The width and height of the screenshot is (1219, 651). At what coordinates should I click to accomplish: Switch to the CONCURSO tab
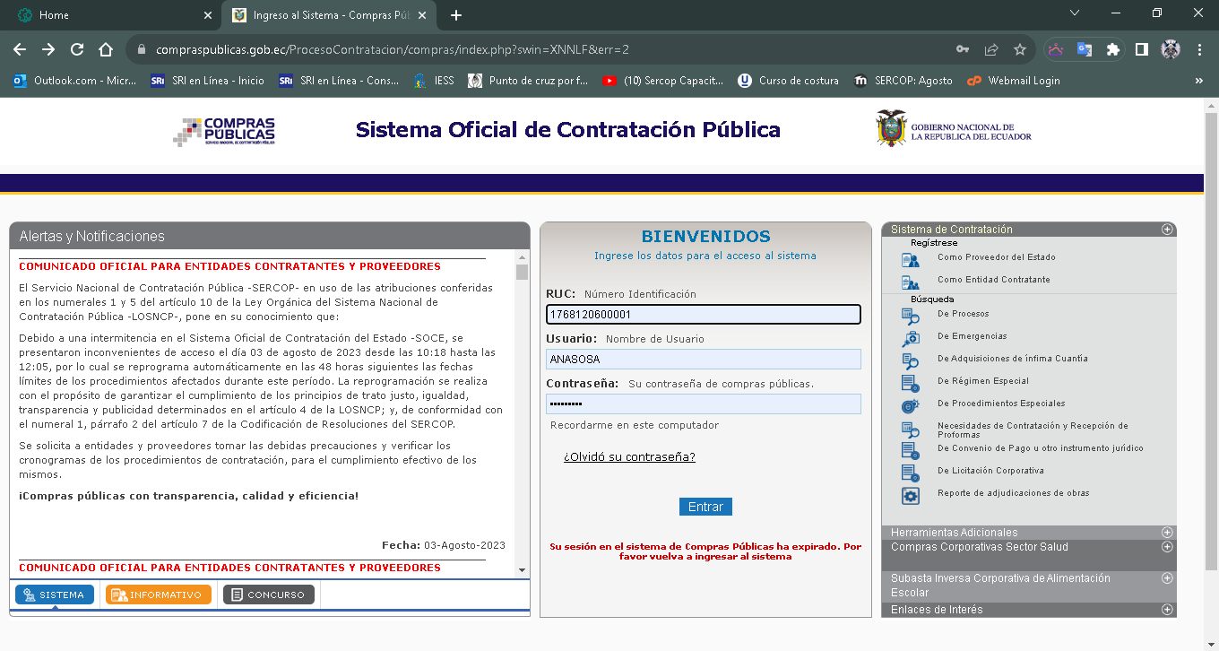point(269,595)
